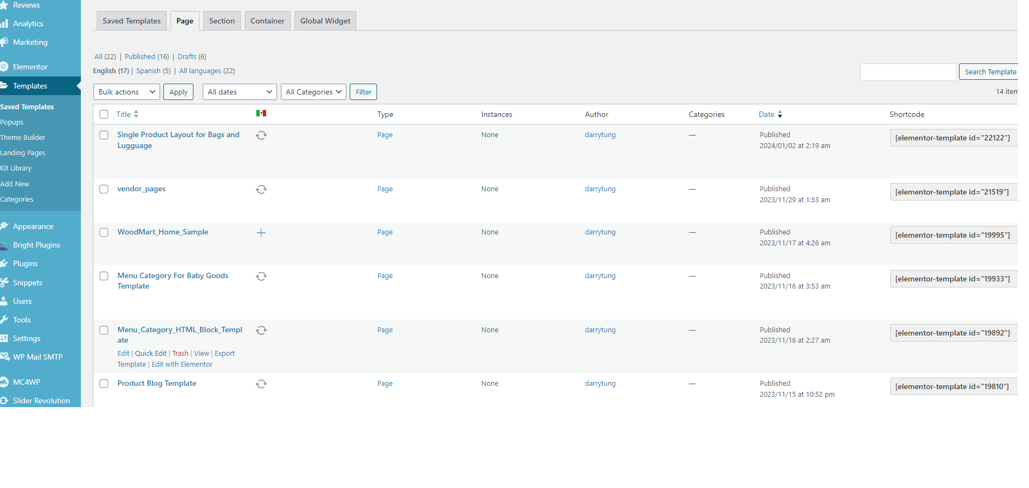Show All languages (22) templates
The image size is (1029, 488).
207,70
